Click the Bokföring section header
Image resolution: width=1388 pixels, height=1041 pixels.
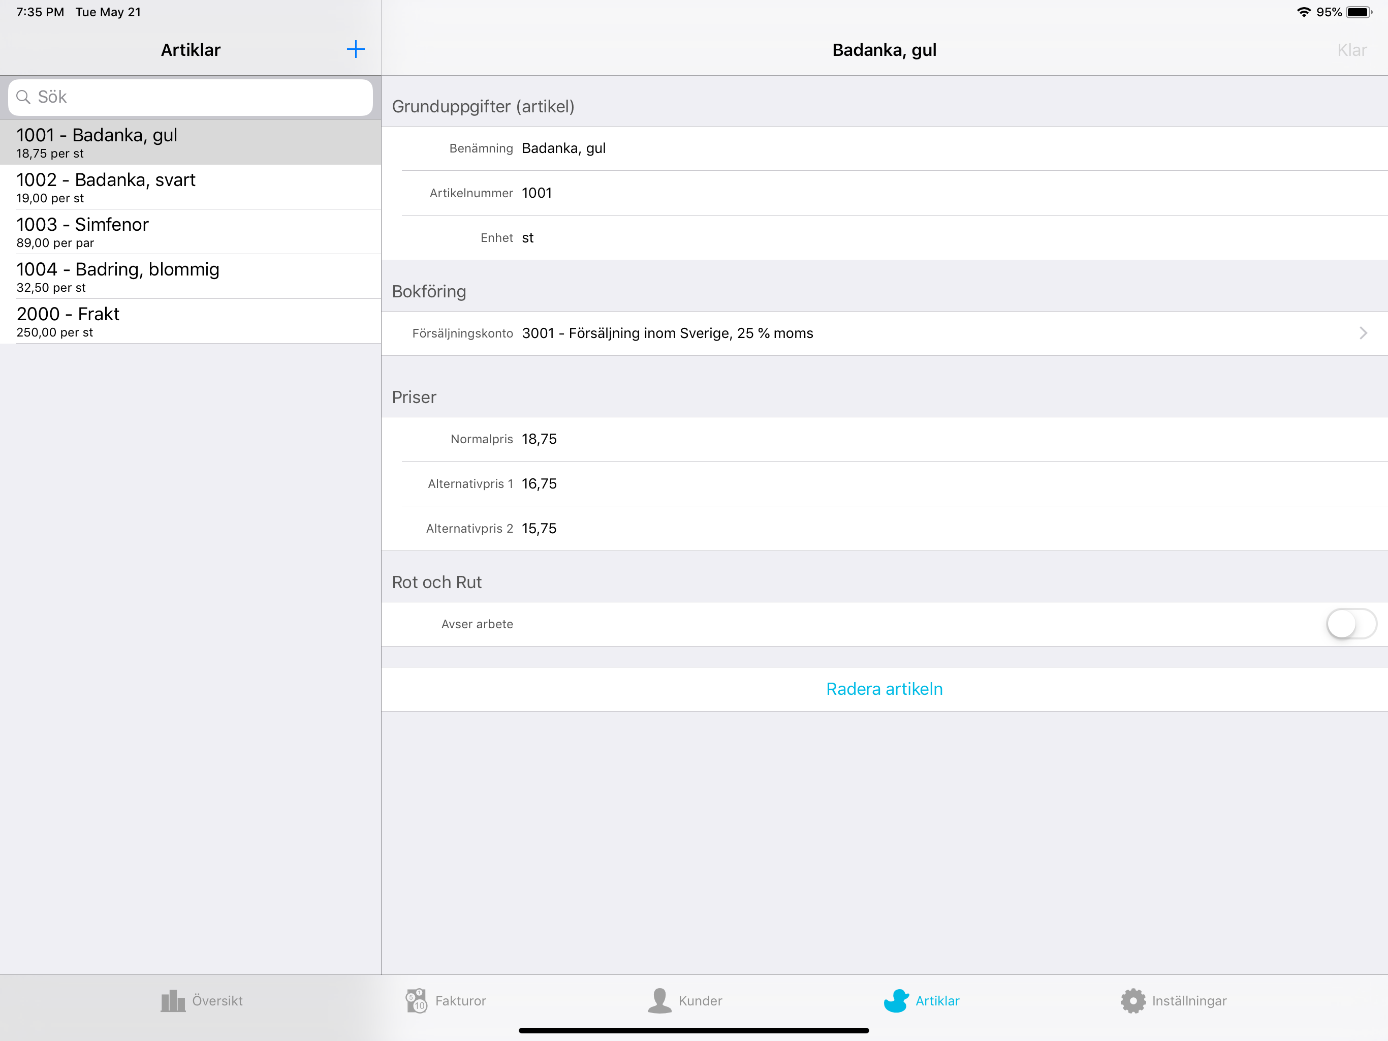(x=429, y=291)
